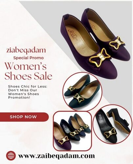This screenshot has height=164, width=133.
Task: Open the multi-color shoes square thumbnail
Action: [x=72, y=131]
